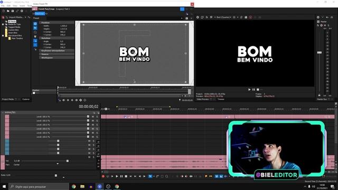The height and width of the screenshot is (190, 338).
Task: Open the Best (Quarter) preview quality dropdown
Action: click(224, 17)
